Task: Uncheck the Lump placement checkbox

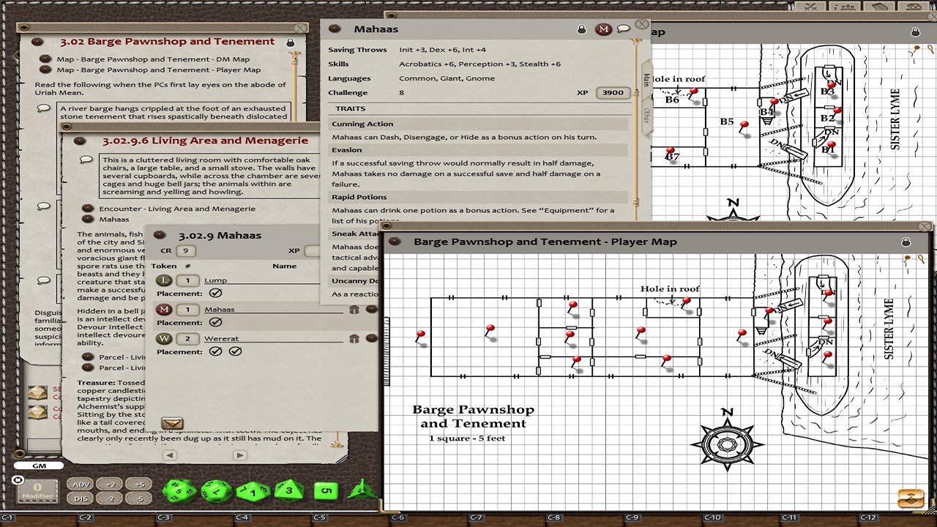Action: [214, 293]
